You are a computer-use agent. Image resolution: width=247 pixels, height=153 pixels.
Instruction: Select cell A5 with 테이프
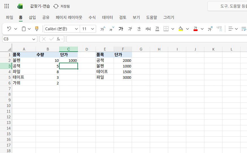[x=24, y=77]
